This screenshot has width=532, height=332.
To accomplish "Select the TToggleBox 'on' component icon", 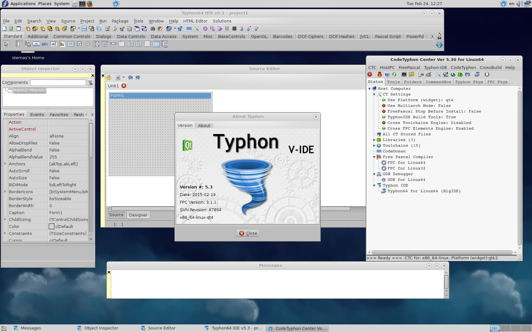I will pyautogui.click(x=71, y=44).
